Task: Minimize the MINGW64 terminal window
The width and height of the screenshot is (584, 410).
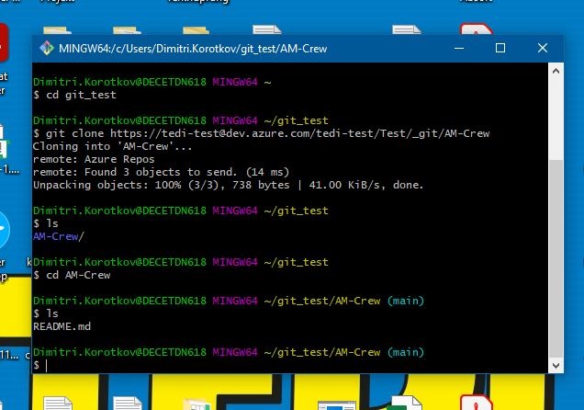Action: (x=459, y=48)
